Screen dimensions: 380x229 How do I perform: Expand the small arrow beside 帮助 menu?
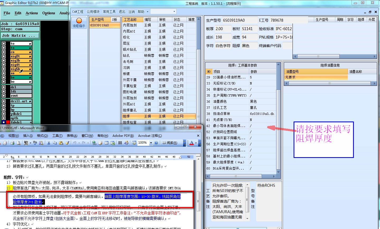point(147,12)
